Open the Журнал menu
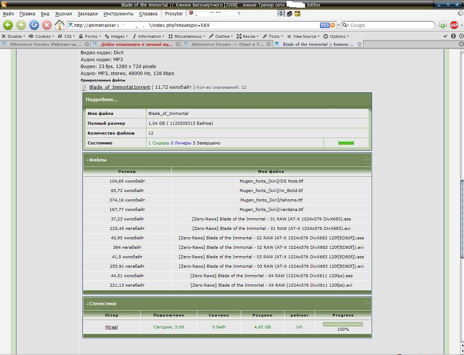 coord(64,14)
